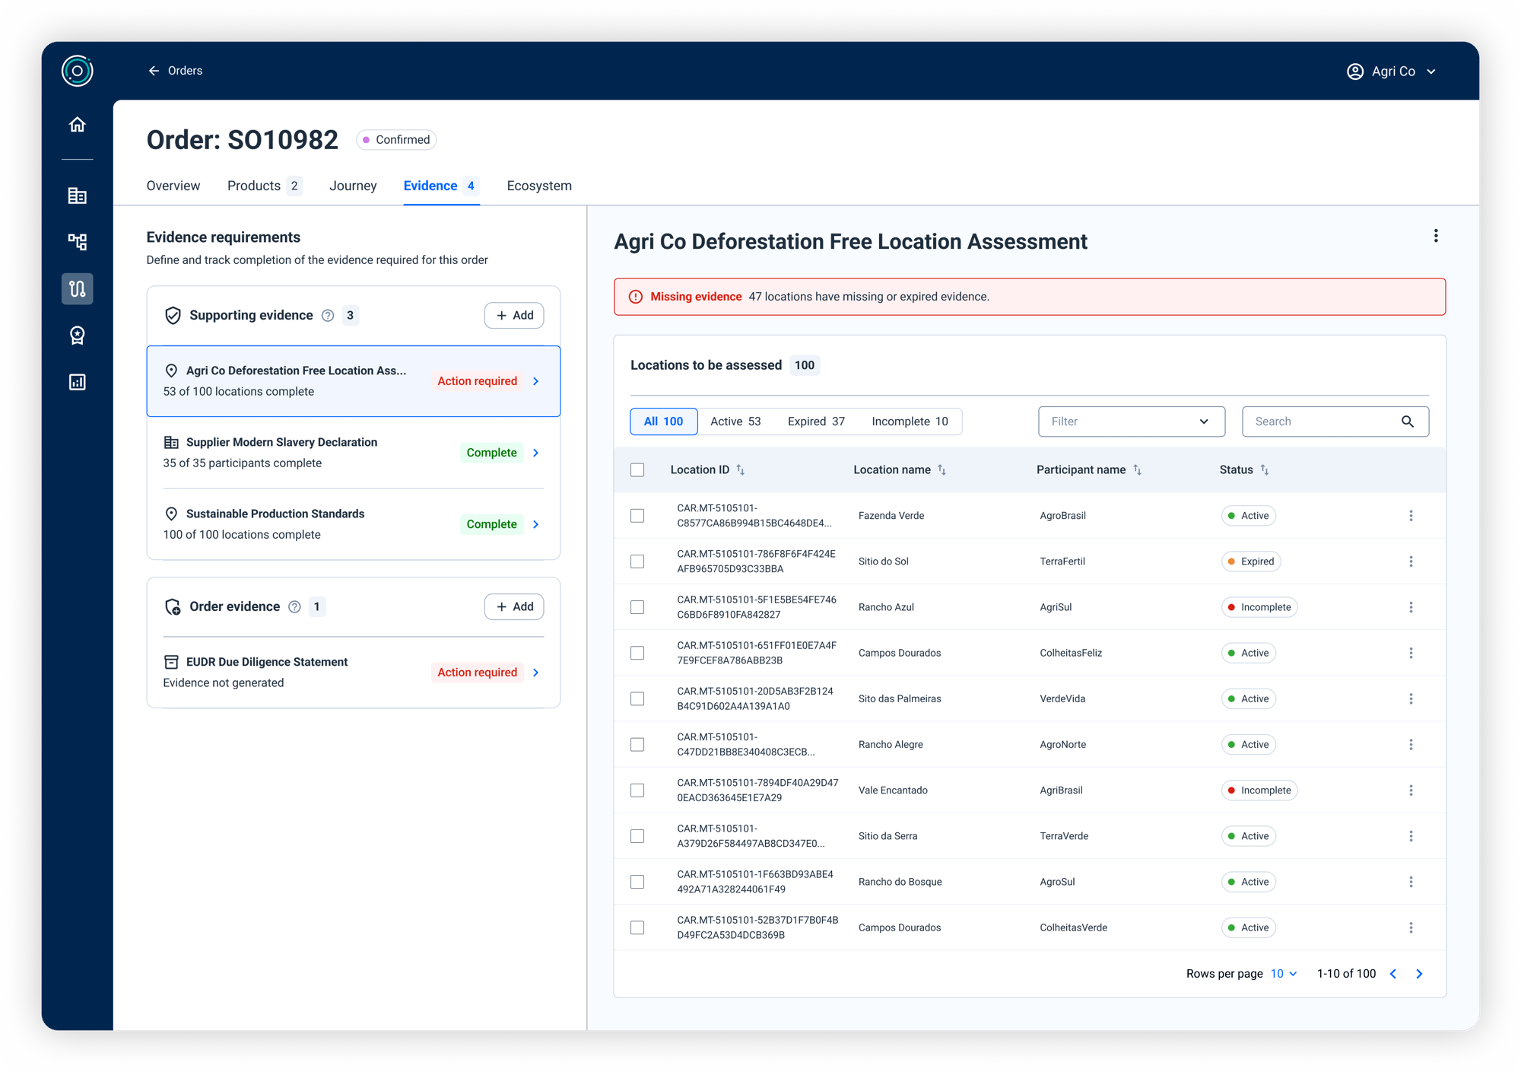Check the Sitio da Serra row checkbox
This screenshot has height=1072, width=1521.
tap(637, 836)
